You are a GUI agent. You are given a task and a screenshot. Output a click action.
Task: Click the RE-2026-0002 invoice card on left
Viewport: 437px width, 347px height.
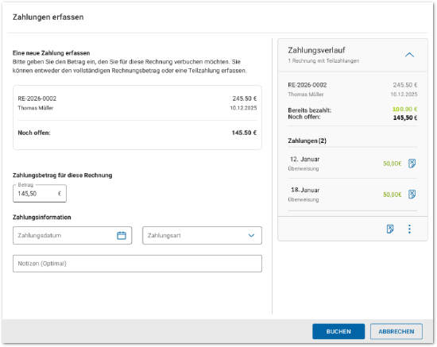(x=137, y=118)
